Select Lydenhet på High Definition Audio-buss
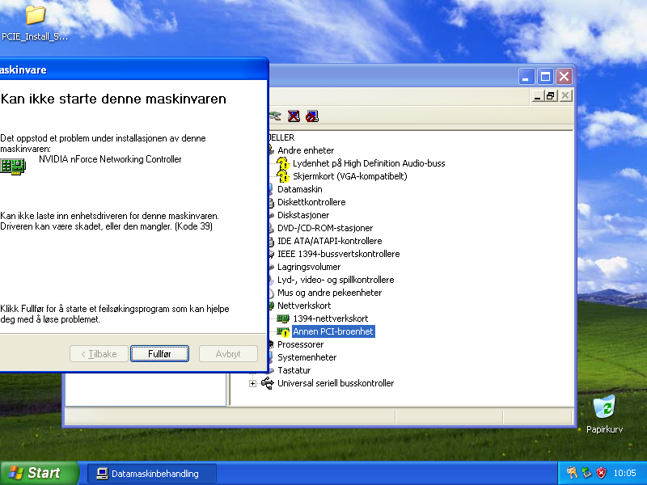Screen dimensions: 647x485 [369, 163]
